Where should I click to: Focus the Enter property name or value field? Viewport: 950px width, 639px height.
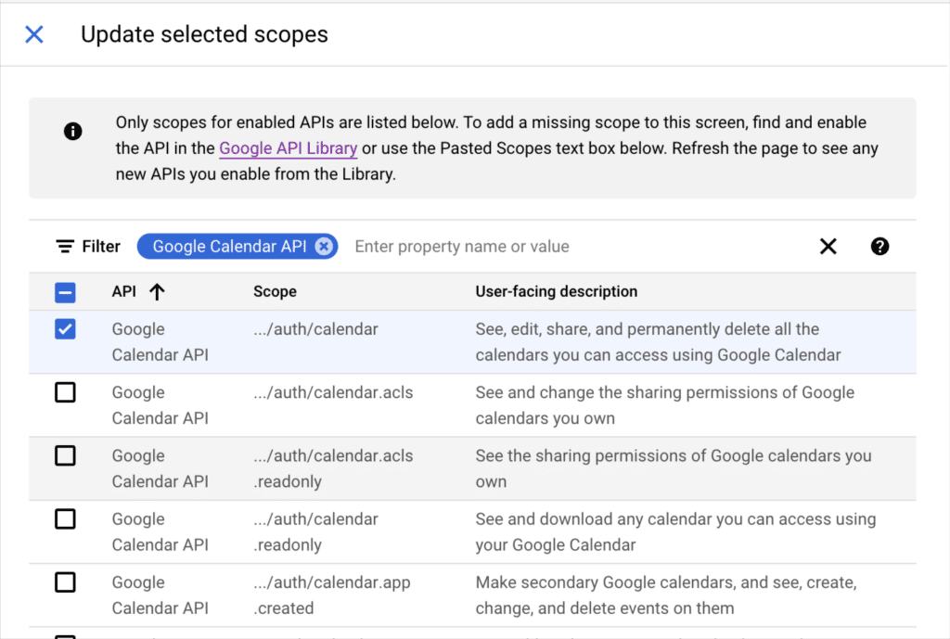coord(557,247)
